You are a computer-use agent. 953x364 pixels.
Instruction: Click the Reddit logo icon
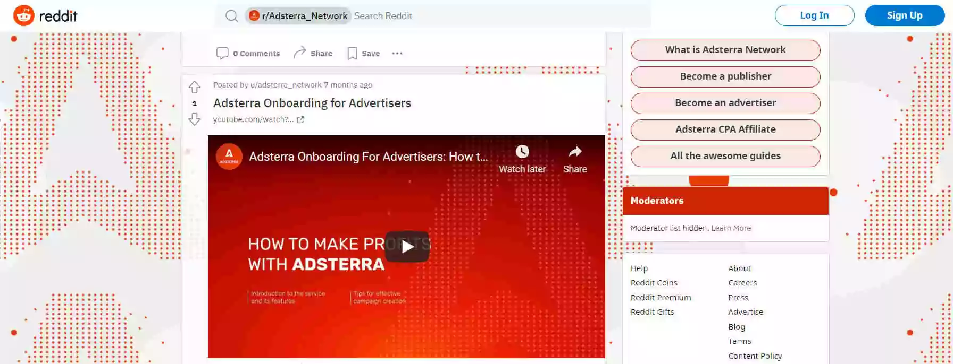(x=24, y=15)
